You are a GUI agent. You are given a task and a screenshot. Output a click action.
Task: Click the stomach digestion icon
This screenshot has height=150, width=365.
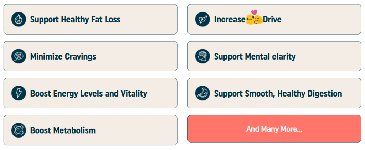point(202,93)
